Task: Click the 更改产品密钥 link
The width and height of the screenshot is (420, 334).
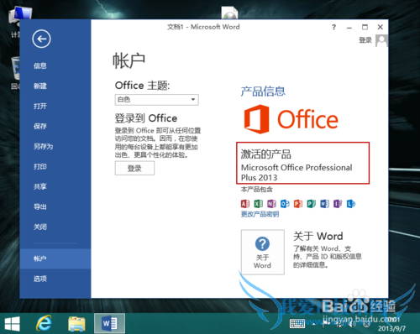Action: tap(260, 214)
